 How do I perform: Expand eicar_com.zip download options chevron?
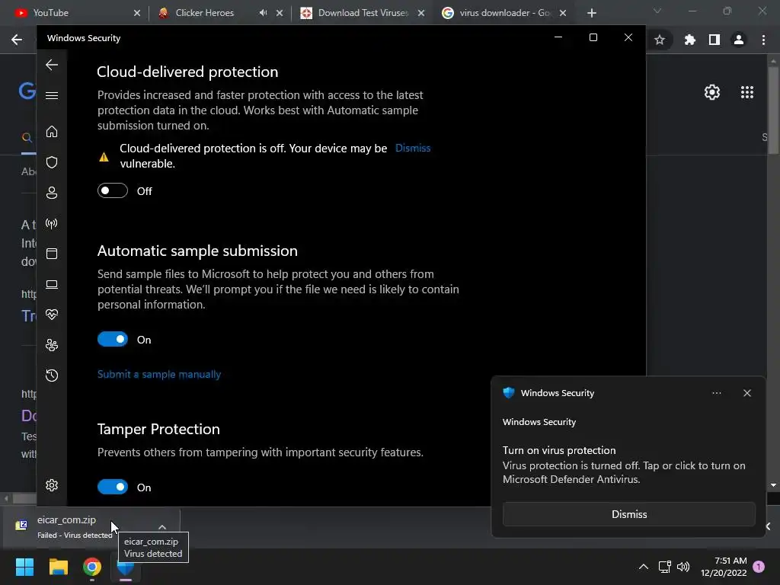coord(162,527)
